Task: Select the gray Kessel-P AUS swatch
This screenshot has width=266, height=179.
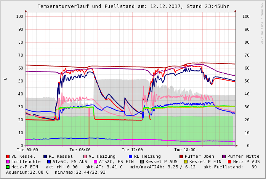Action: [142, 162]
